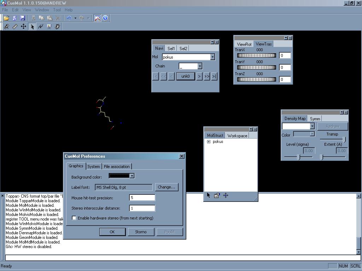362x271 pixels.
Task: Click the Delete X icon in toolbar
Action: tap(58, 18)
